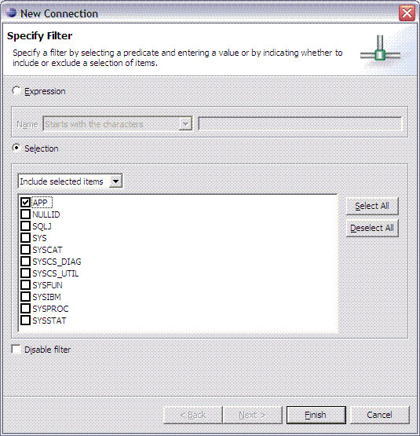Check the SYSSTAT schema checkbox
The width and height of the screenshot is (420, 436).
coord(25,320)
